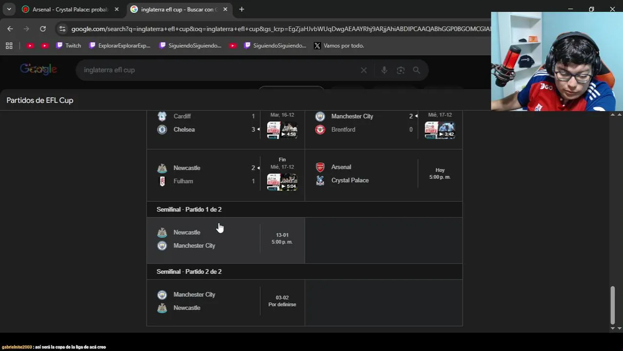Open Newcastle vs Manchester City semifinal 13-01

(x=226, y=240)
